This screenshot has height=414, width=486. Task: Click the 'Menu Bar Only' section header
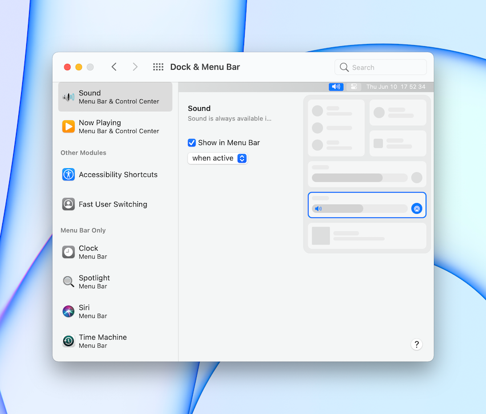[83, 230]
